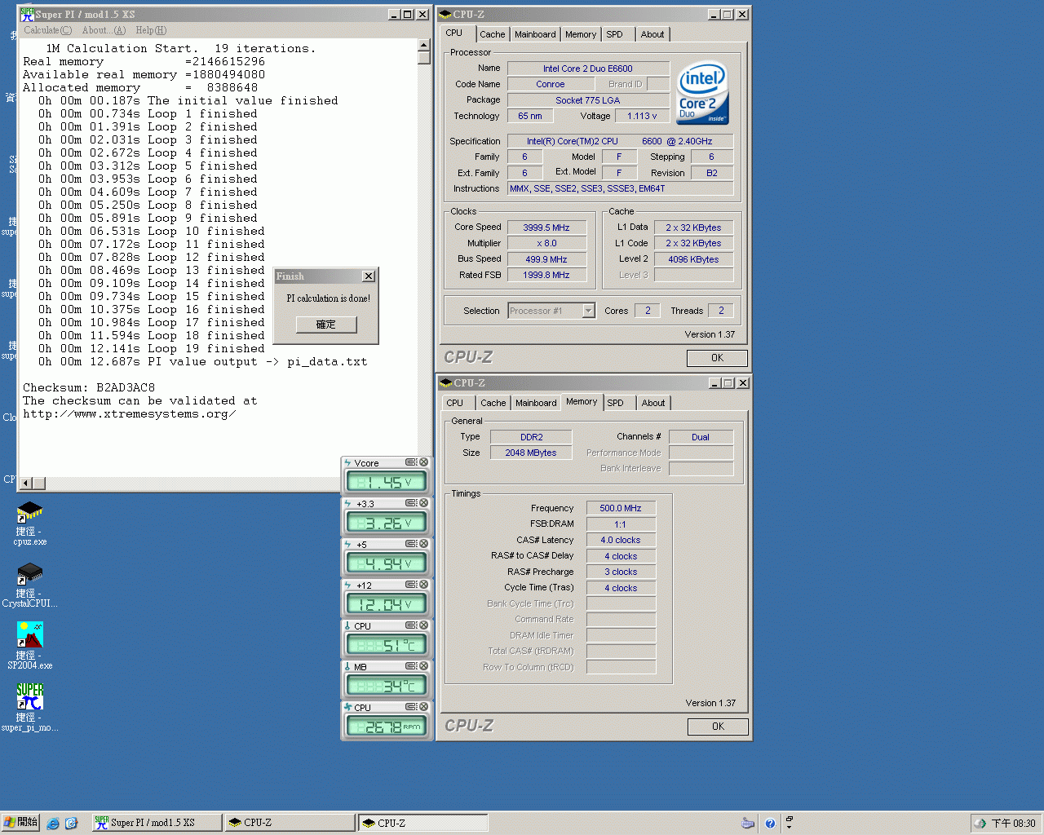Switch to Mainboard tab in lower CPU-Z
Viewport: 1044px width, 835px height.
536,403
